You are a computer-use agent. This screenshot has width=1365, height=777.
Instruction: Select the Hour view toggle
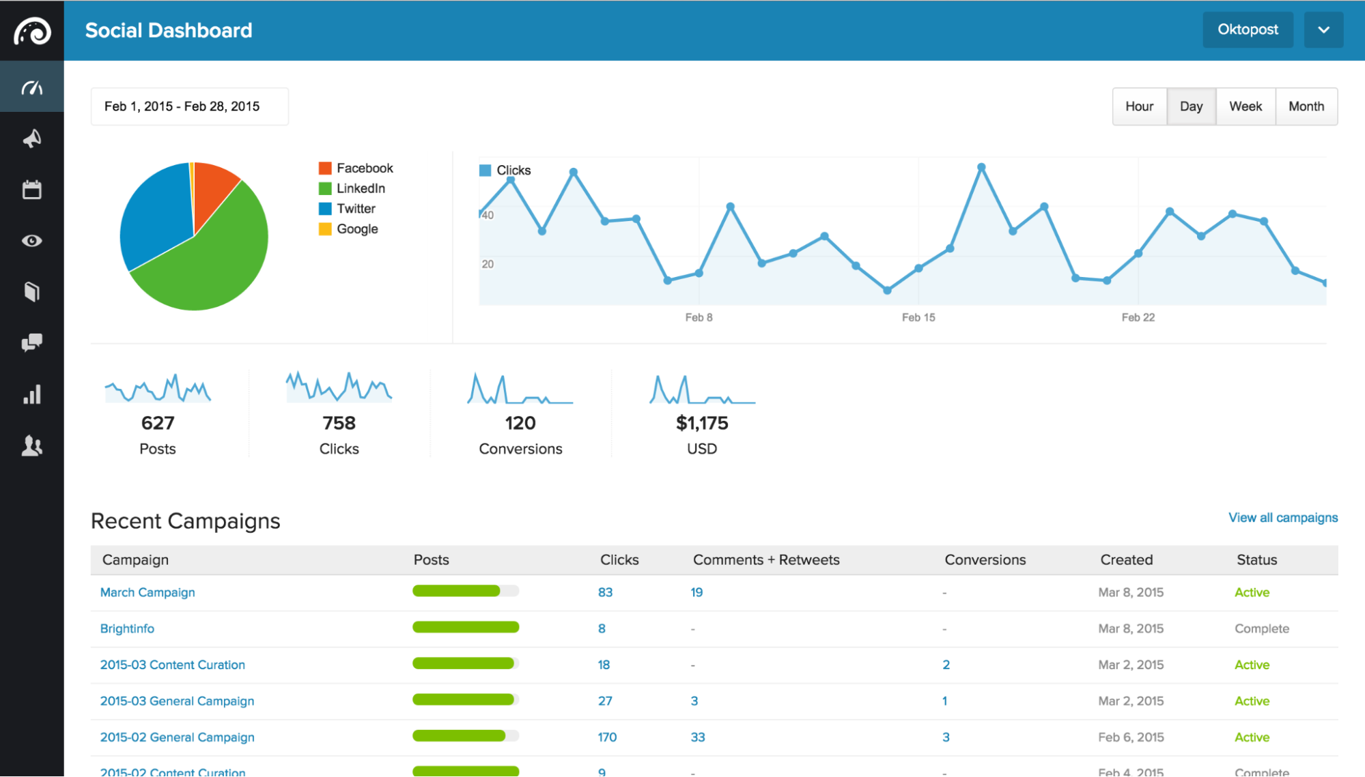(x=1139, y=106)
